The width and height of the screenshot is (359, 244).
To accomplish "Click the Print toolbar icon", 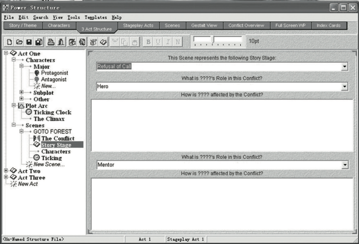I will tap(51, 42).
